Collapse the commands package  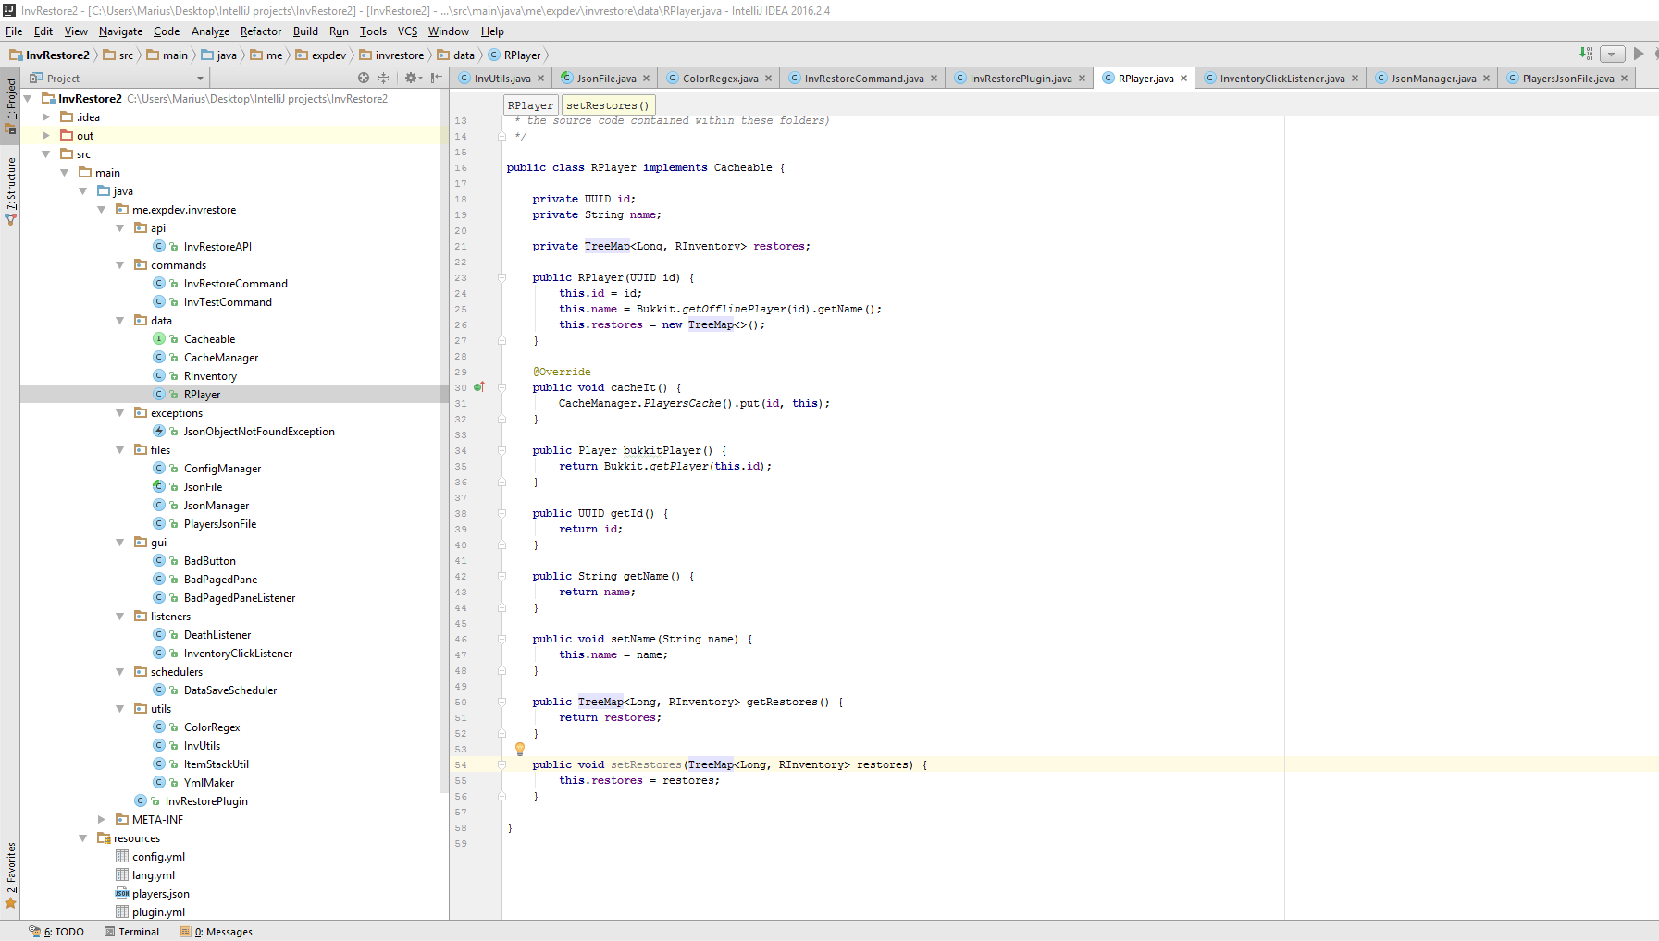click(119, 264)
